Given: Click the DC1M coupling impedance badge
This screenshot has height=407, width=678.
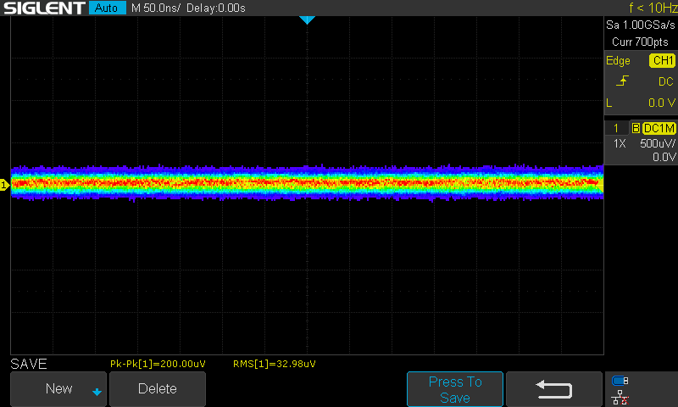Looking at the screenshot, I should coord(659,128).
